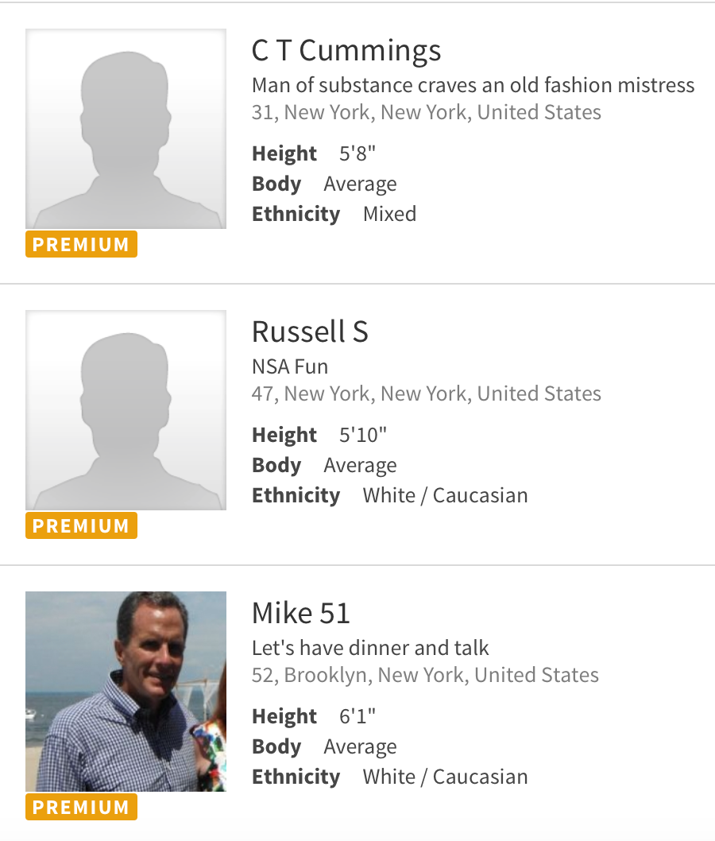Select the NSA Fun tagline
The width and height of the screenshot is (715, 841).
pos(290,366)
